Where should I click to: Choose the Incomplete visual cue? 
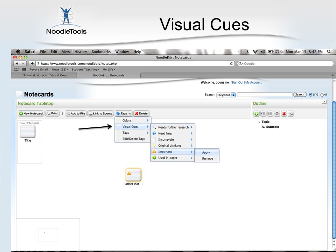tap(173, 140)
